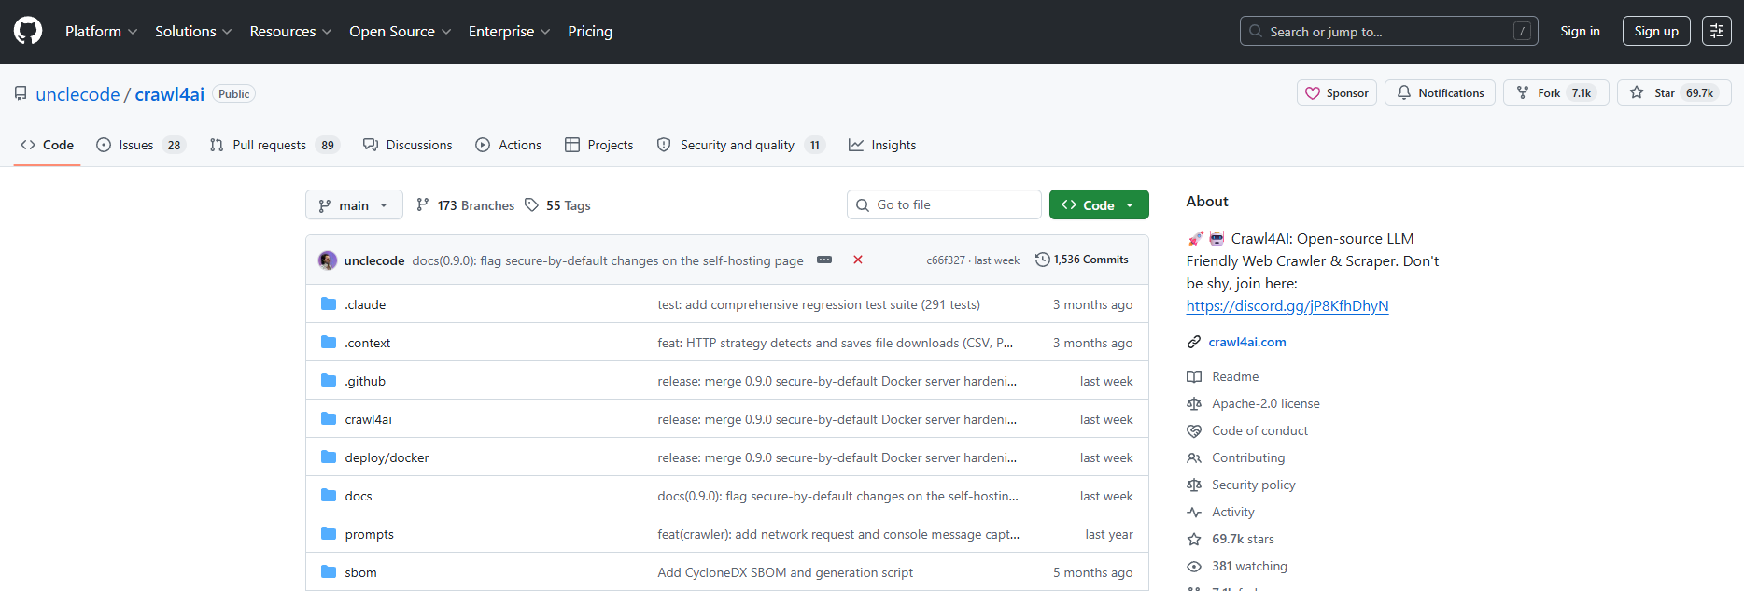Switch to Security and quality tab
The width and height of the screenshot is (1744, 591).
tap(740, 145)
